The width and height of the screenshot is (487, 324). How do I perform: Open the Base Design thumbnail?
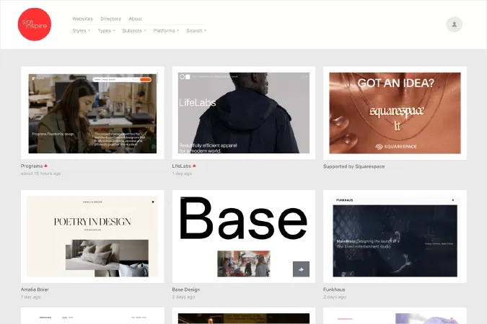[244, 236]
